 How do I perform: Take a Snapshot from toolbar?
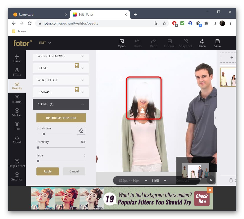coord(185,43)
